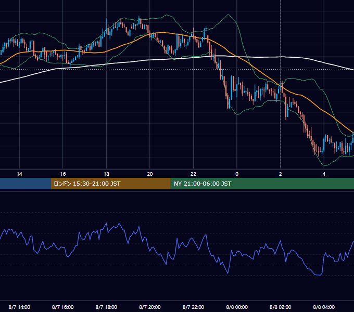
Task: Click the blue session bar before ロンドン
Action: 26,184
